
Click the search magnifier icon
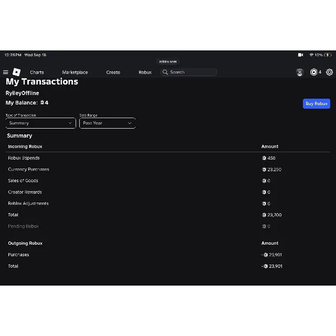[165, 72]
